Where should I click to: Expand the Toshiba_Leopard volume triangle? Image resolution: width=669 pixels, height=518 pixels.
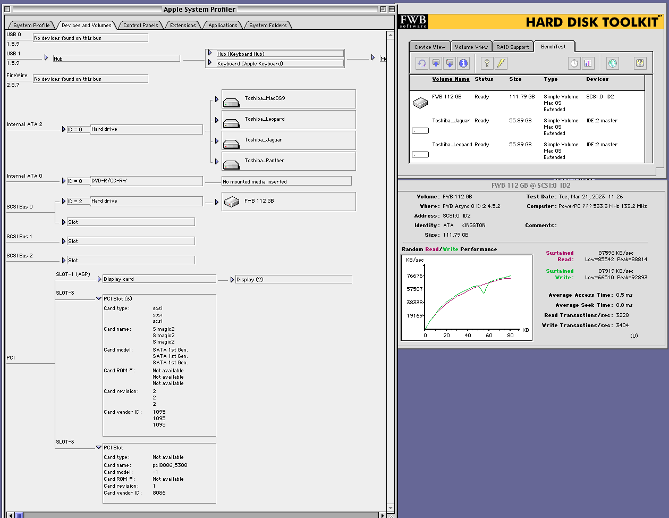[217, 120]
